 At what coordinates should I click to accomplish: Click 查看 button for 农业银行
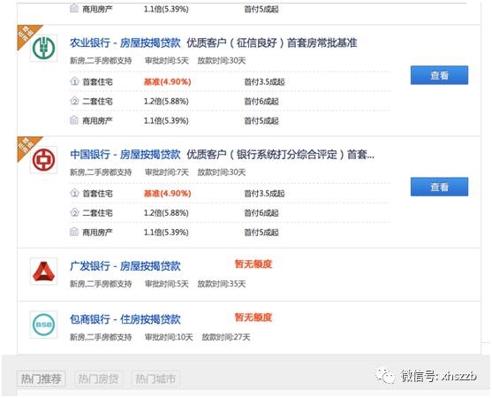point(439,75)
